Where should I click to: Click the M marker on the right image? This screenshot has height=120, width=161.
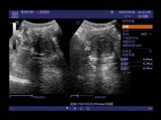coord(78,22)
